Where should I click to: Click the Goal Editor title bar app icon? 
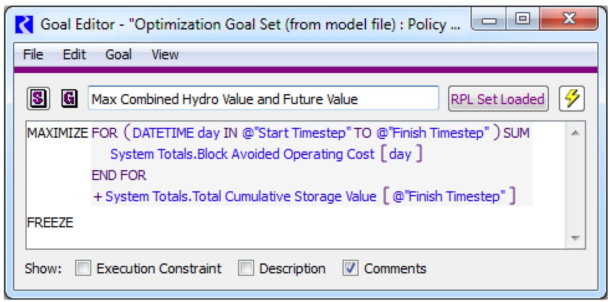coord(25,25)
